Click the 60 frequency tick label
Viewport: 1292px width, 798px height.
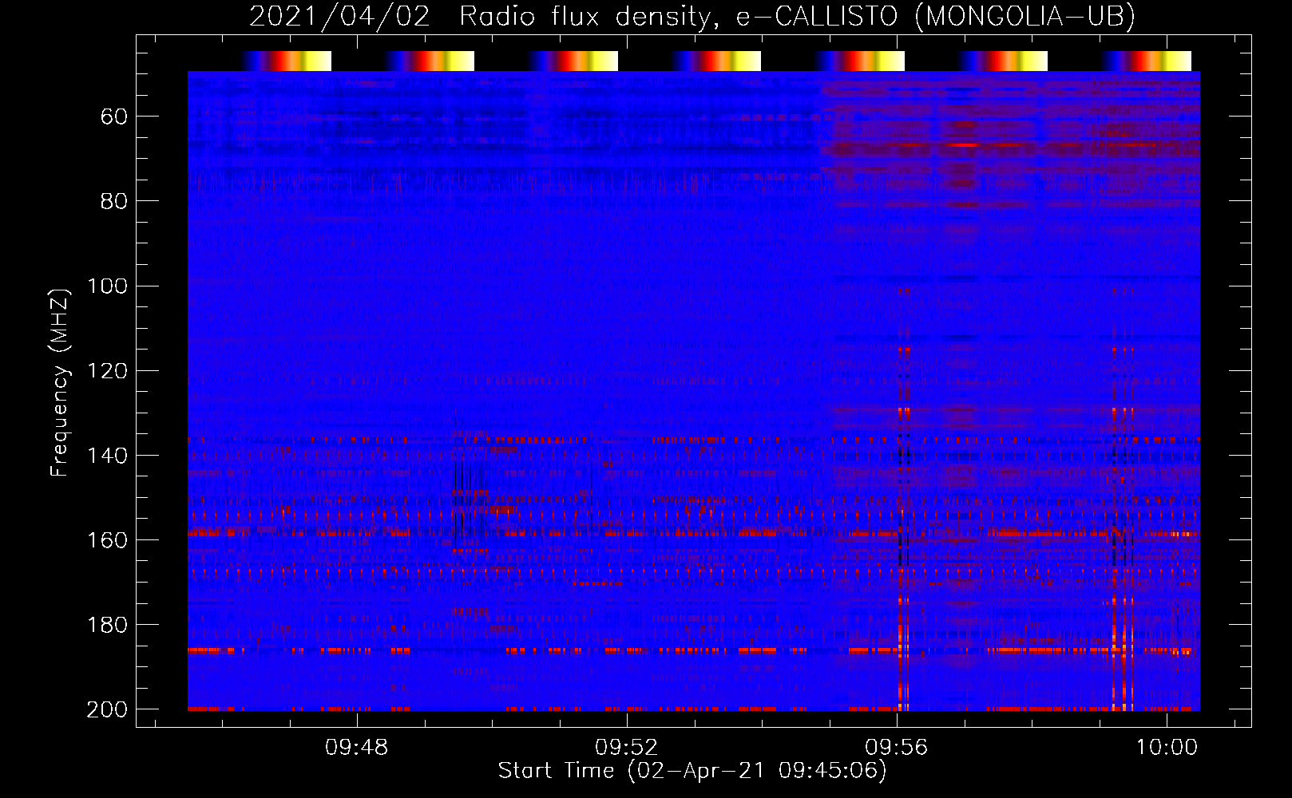click(x=114, y=117)
